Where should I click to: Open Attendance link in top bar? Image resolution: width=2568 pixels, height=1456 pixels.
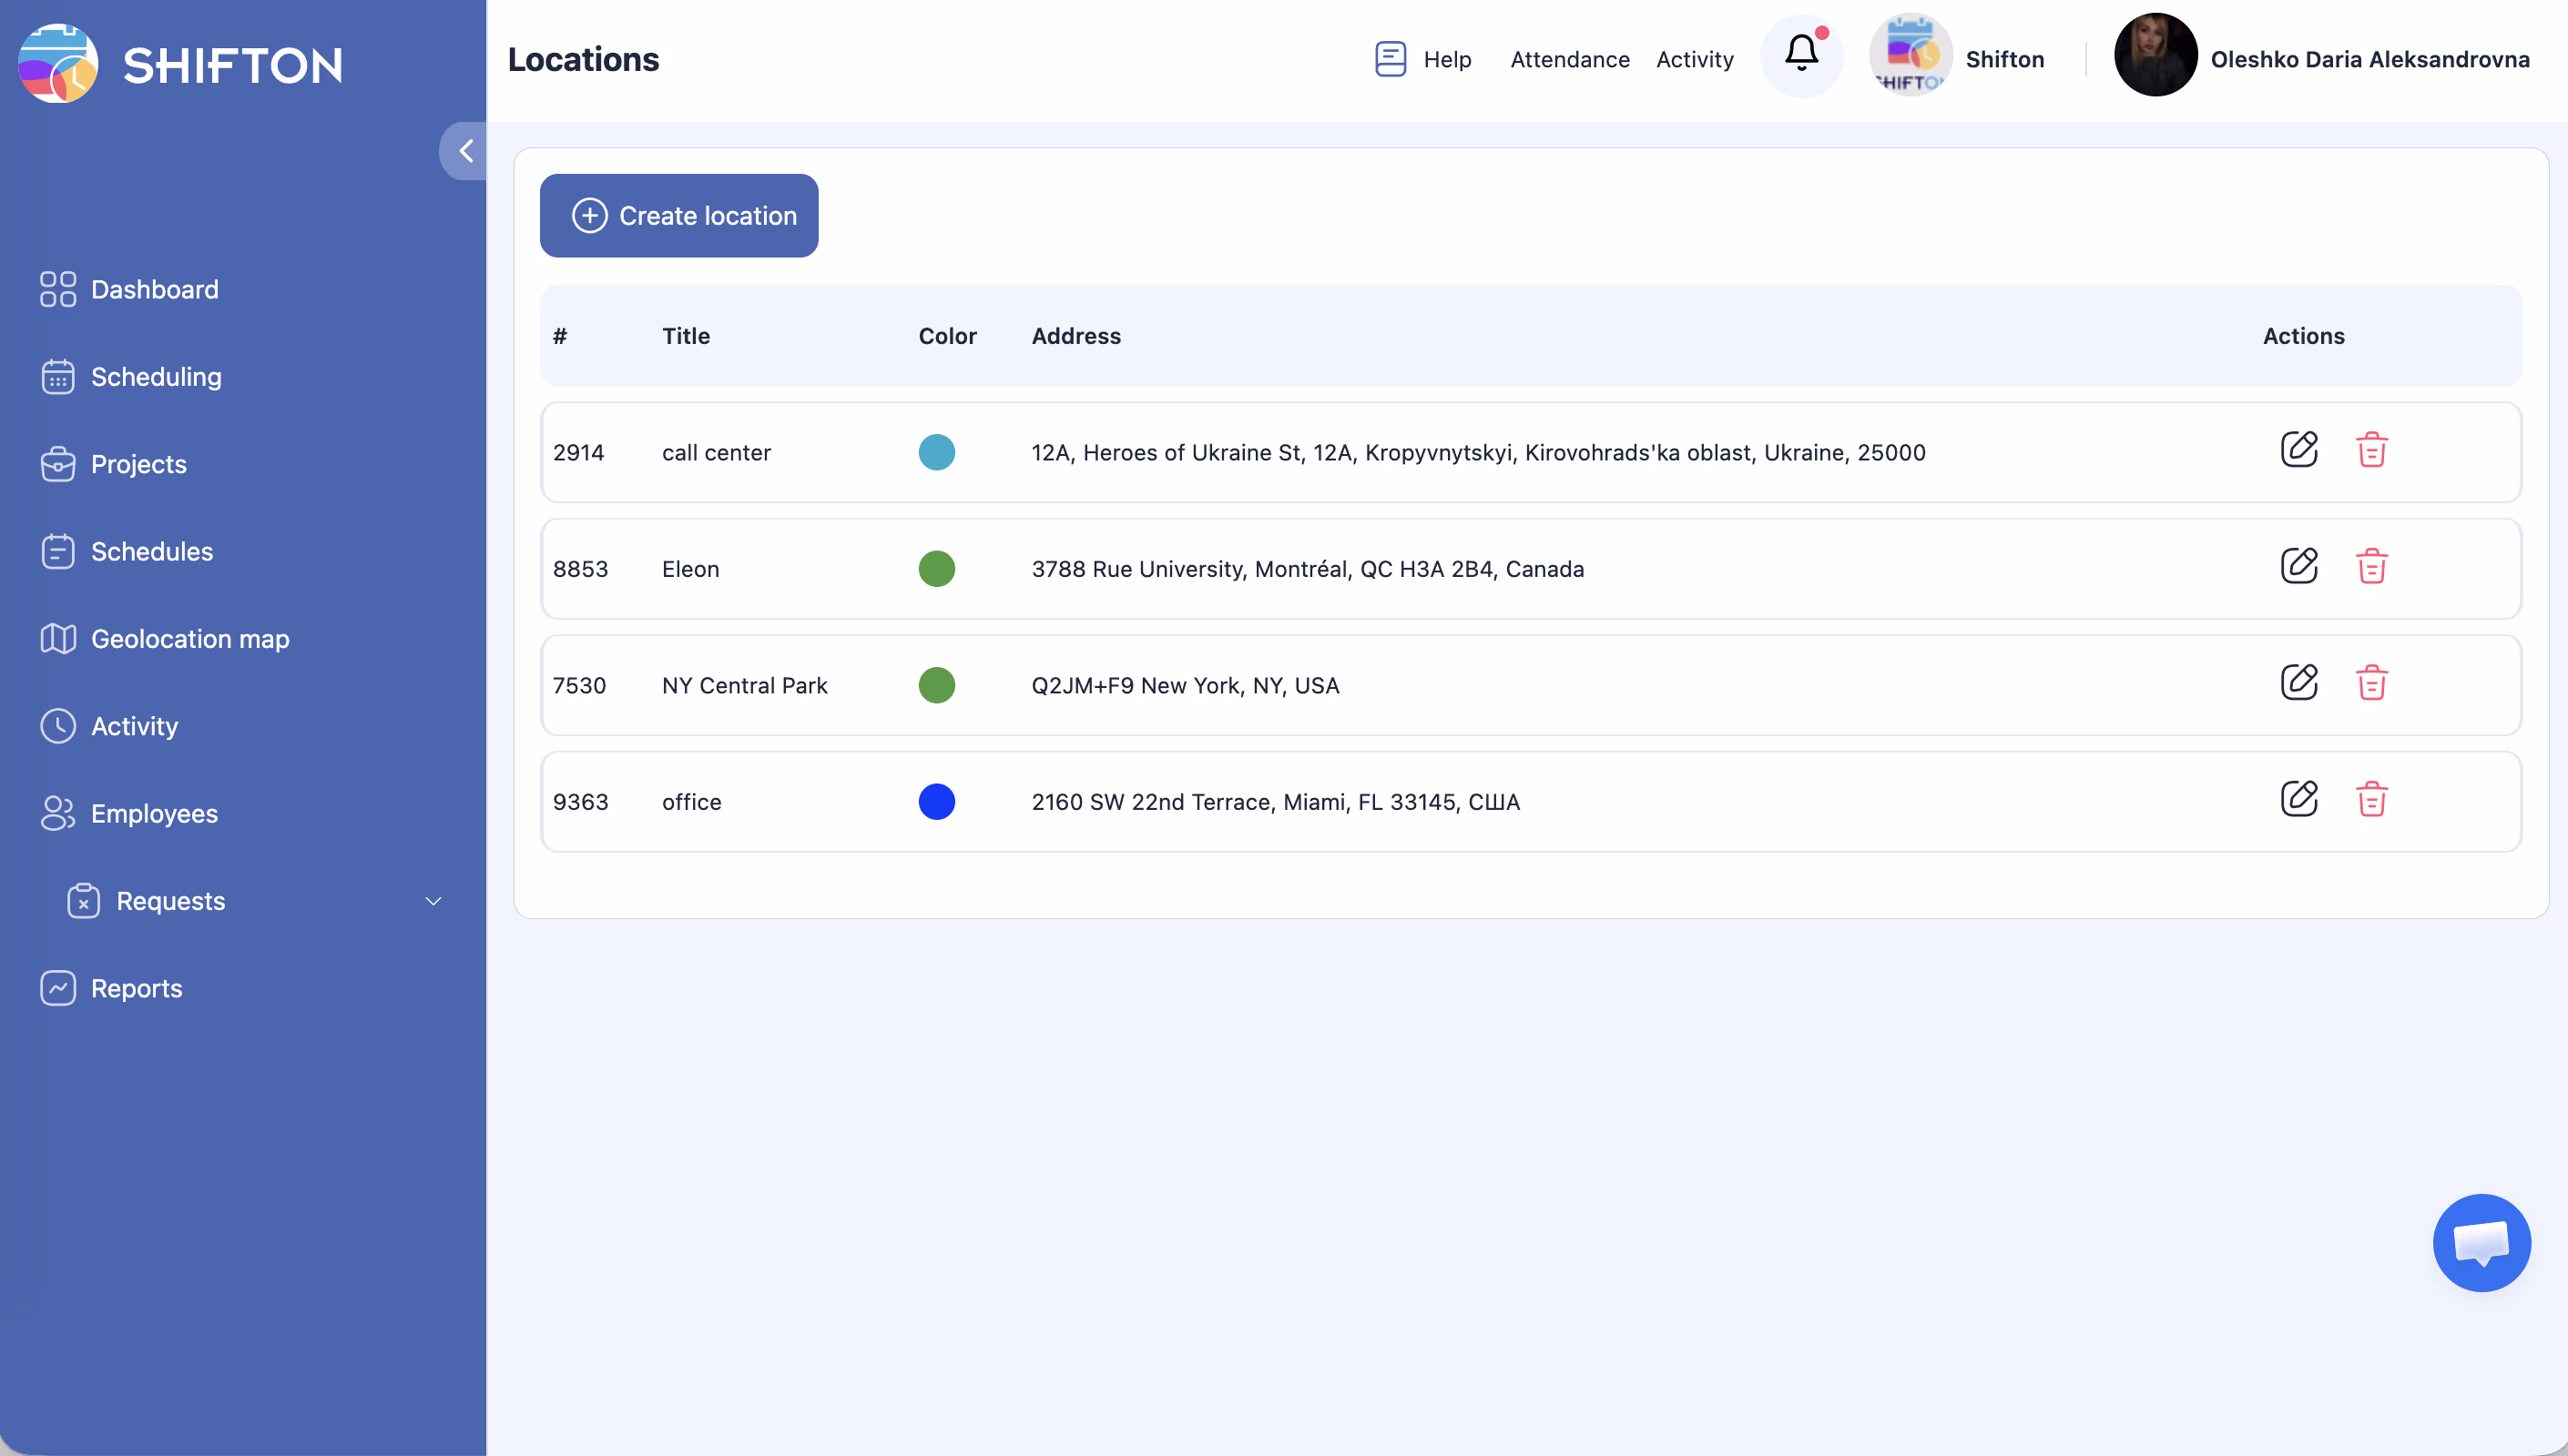pos(1569,59)
